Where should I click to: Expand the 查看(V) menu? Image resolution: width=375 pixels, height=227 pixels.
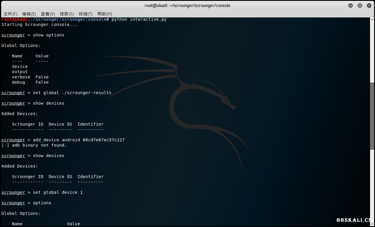pos(48,14)
